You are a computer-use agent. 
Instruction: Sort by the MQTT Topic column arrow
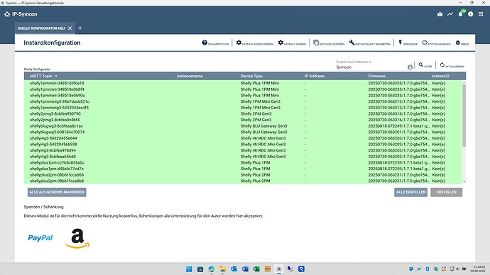click(x=56, y=76)
